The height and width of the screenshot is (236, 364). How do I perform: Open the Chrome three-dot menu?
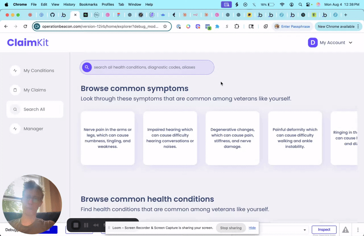coord(358,26)
